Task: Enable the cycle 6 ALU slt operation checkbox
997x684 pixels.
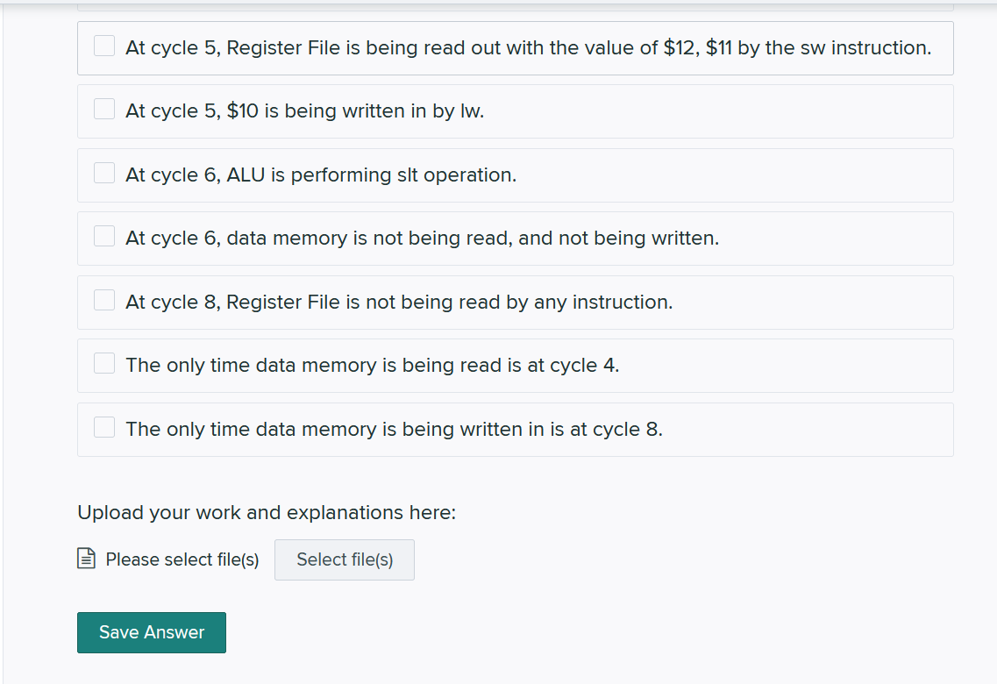Action: [104, 173]
